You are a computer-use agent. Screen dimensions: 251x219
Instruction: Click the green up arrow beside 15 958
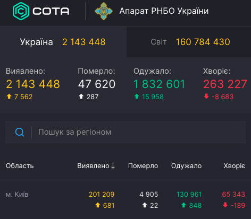(x=137, y=97)
